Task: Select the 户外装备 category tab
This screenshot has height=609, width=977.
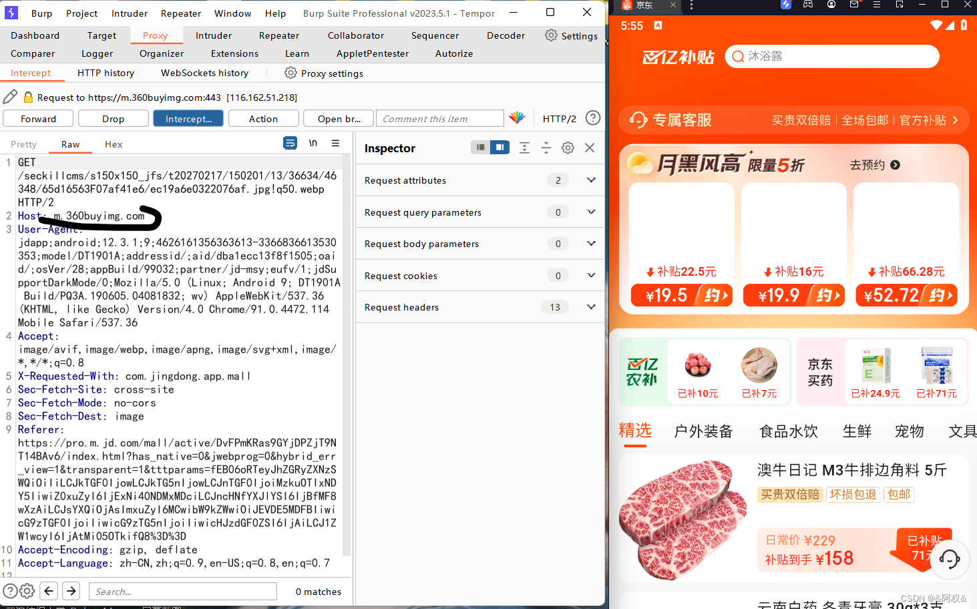Action: pos(703,431)
